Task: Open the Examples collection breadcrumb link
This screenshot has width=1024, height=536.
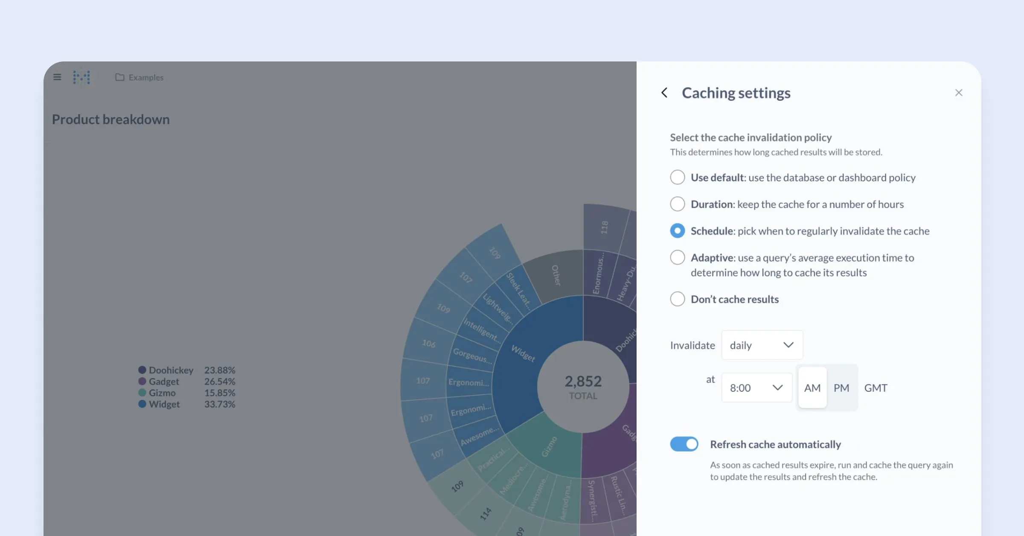Action: pos(146,77)
